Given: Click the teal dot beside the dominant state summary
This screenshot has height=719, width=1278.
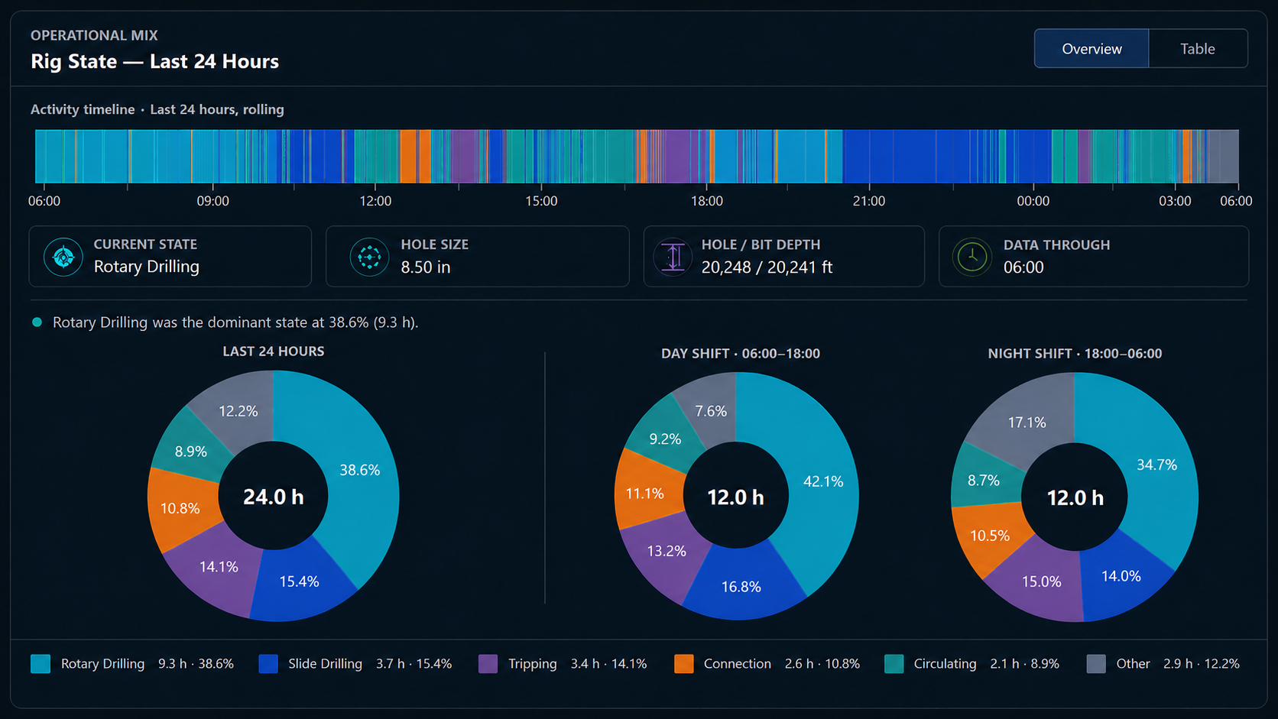Looking at the screenshot, I should pyautogui.click(x=37, y=322).
